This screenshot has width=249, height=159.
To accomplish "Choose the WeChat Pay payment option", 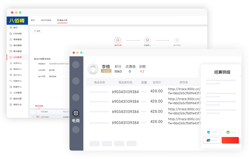I will point(230,132).
